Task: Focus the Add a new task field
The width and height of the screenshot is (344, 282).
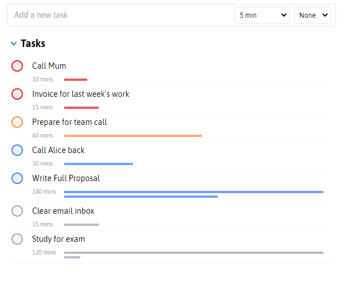Action: coord(120,15)
